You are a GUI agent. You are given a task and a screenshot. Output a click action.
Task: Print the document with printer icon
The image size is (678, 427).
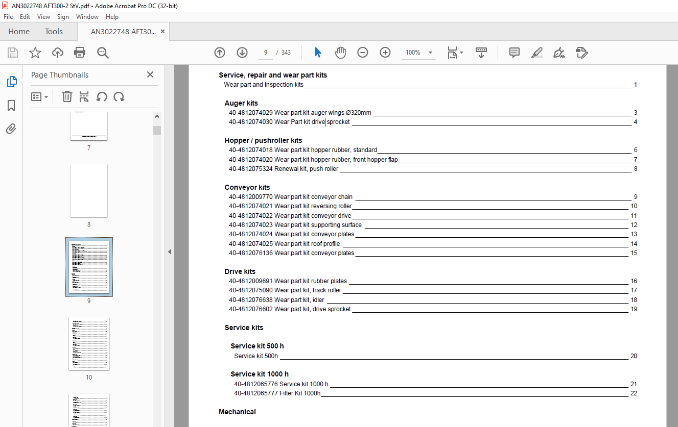tap(80, 53)
